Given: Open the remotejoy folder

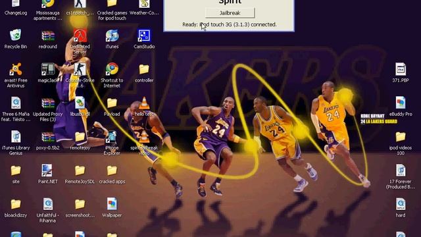Looking at the screenshot, I should click(x=80, y=137).
